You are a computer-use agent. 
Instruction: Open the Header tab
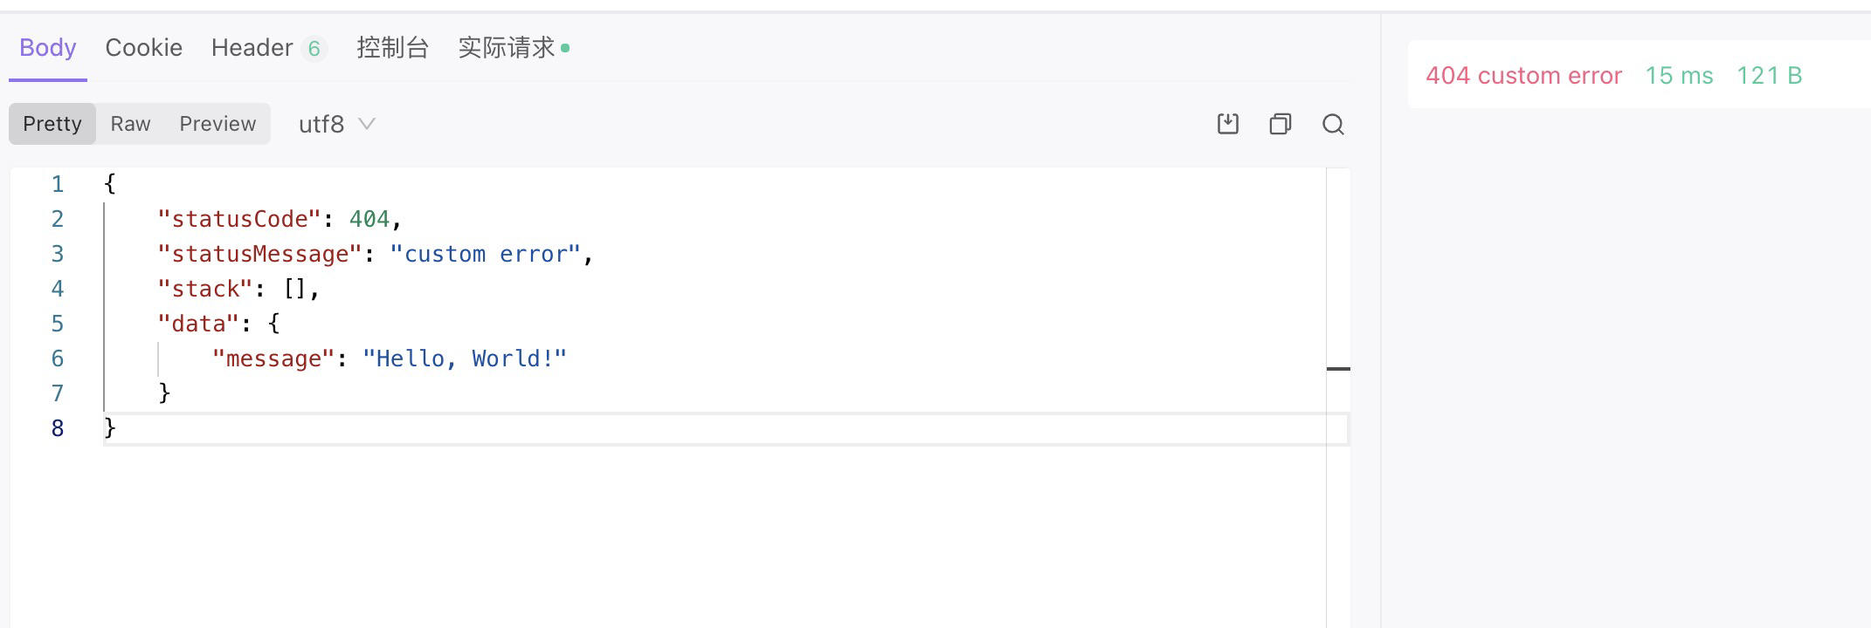252,48
